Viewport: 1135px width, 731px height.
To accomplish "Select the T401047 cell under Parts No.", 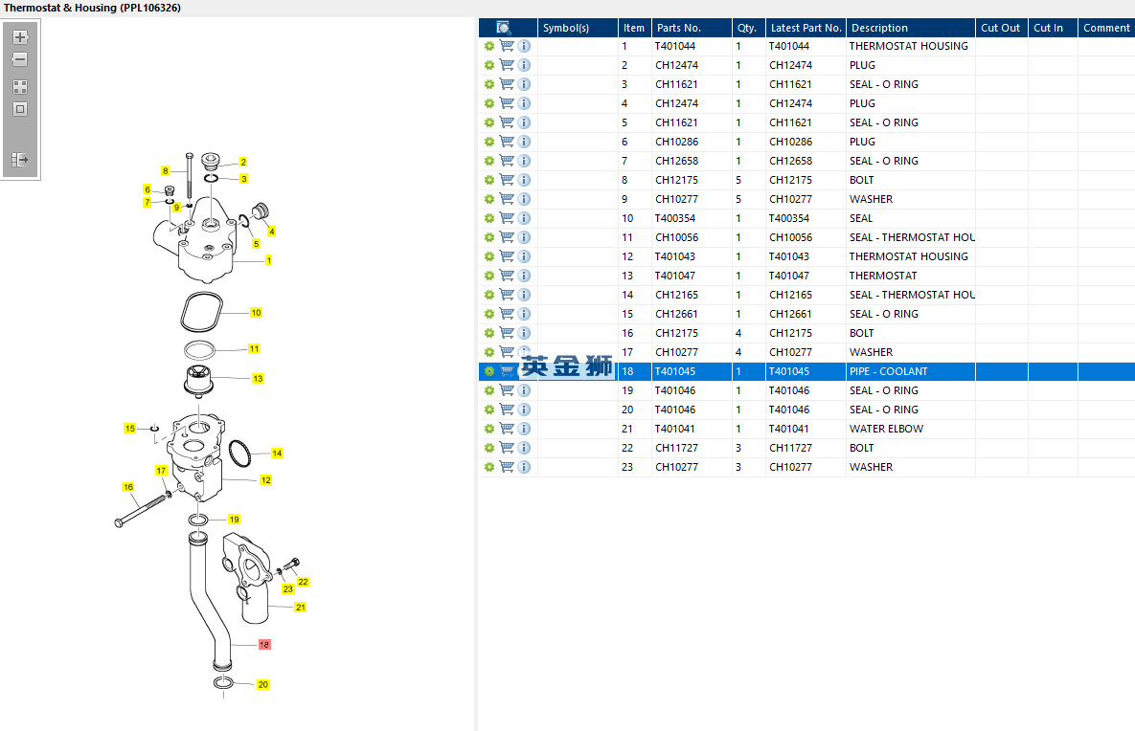I will pos(692,276).
